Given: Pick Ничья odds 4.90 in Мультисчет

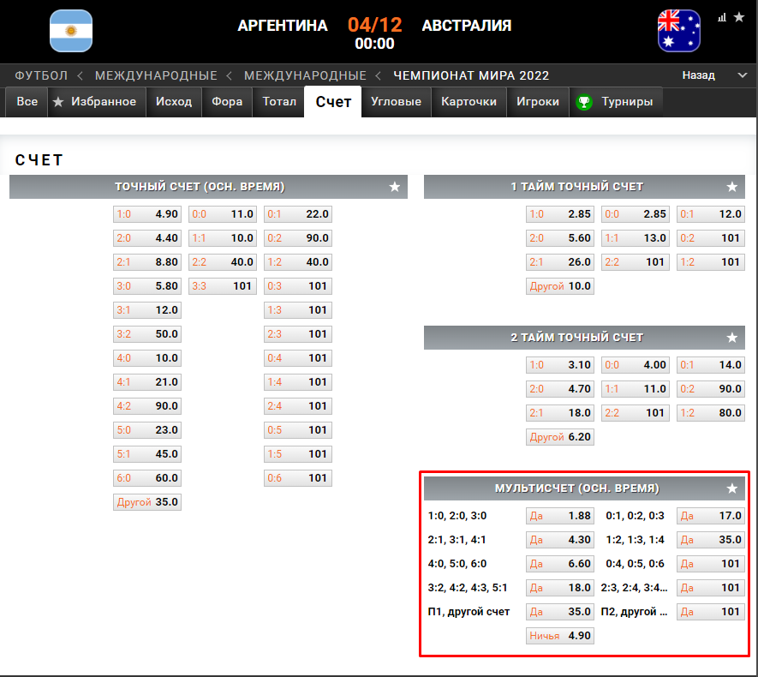Looking at the screenshot, I should 559,636.
